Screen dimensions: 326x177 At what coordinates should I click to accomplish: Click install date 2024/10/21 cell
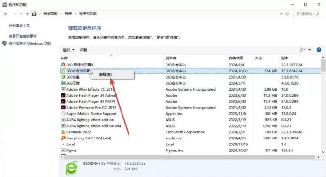tap(238, 150)
